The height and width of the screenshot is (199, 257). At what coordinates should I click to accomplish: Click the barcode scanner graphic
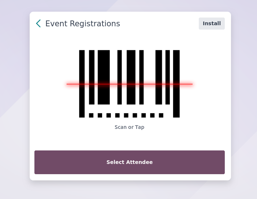(129, 84)
